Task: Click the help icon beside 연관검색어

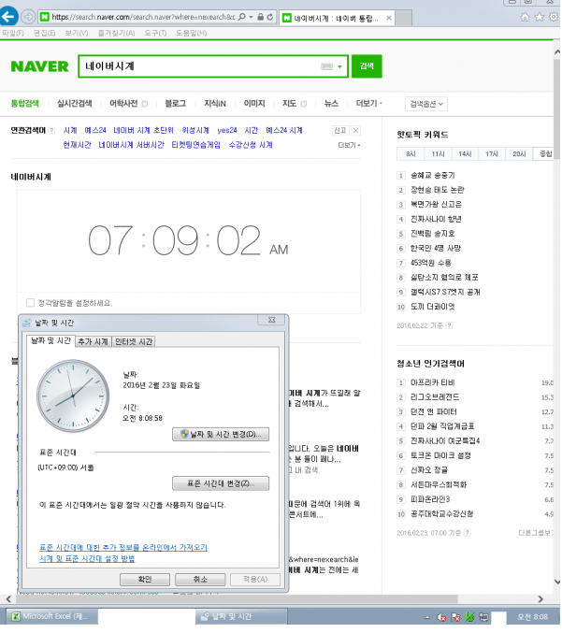Action: (x=51, y=130)
